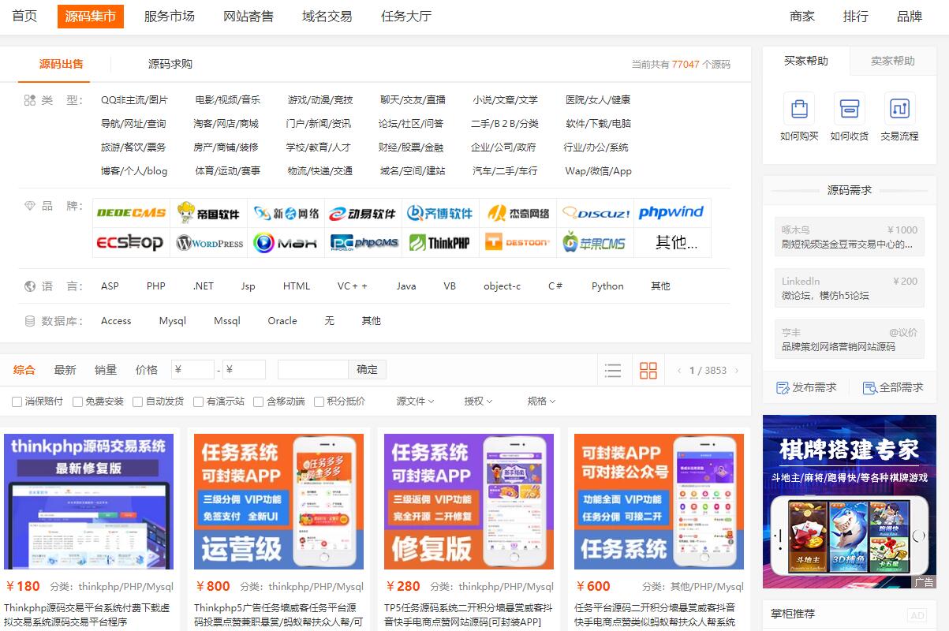Screen dimensions: 949x631
Task: Choose the 游戏/动漫/竞技 category
Action: [x=320, y=100]
